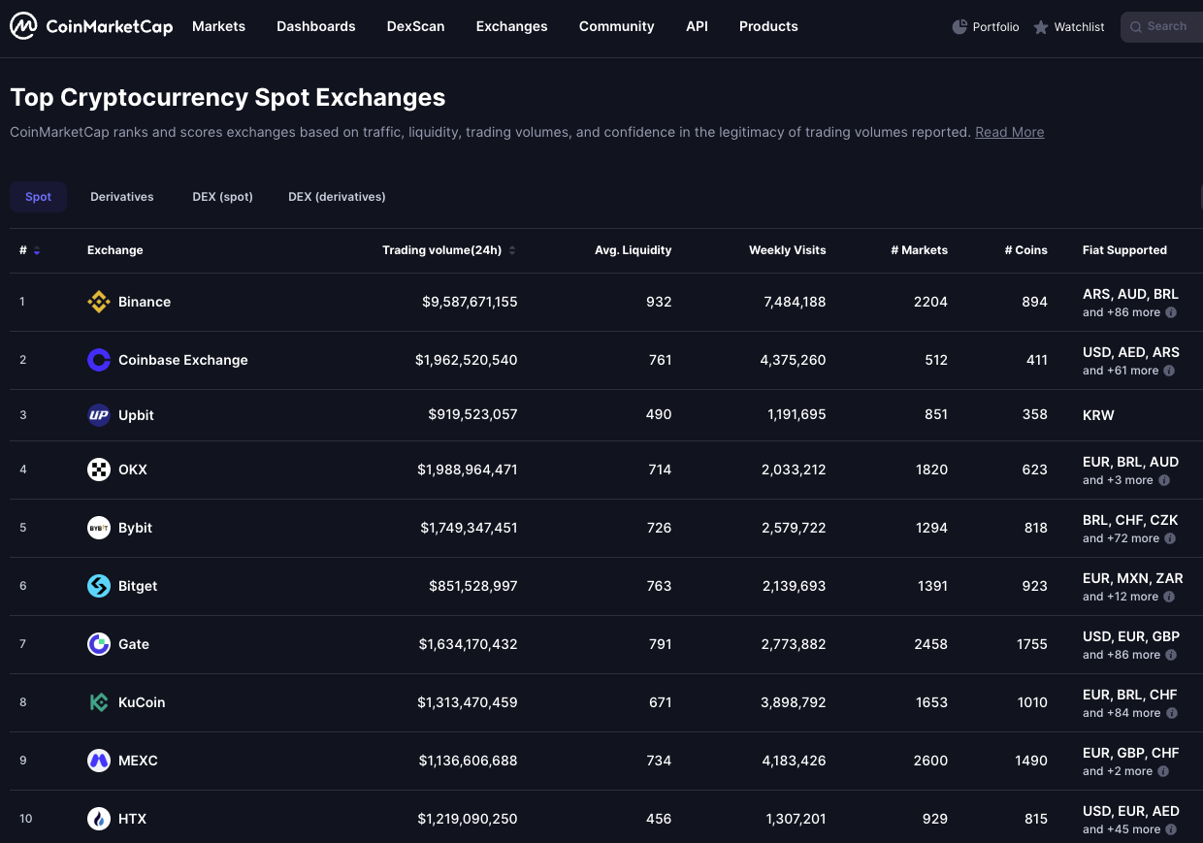Image resolution: width=1203 pixels, height=843 pixels.
Task: Switch to the DEX (spot) tab
Action: [223, 197]
